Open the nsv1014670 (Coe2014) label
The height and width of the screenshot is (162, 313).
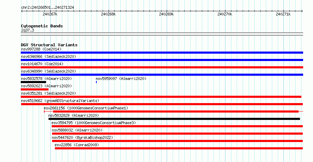tap(42, 64)
